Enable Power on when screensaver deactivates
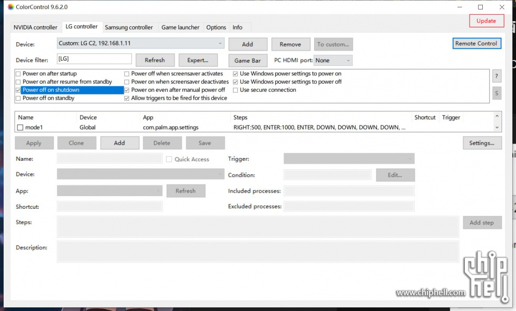The width and height of the screenshot is (516, 311). pyautogui.click(x=126, y=82)
